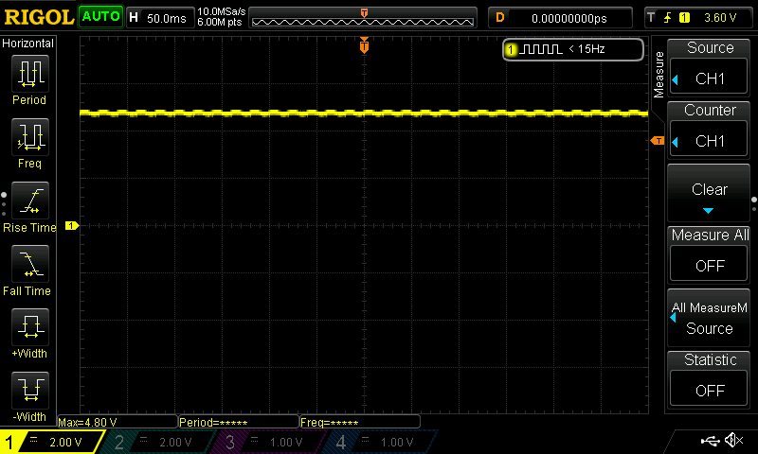Image resolution: width=758 pixels, height=454 pixels.
Task: Click the 50.0ms horizontal timebase field
Action: [166, 18]
